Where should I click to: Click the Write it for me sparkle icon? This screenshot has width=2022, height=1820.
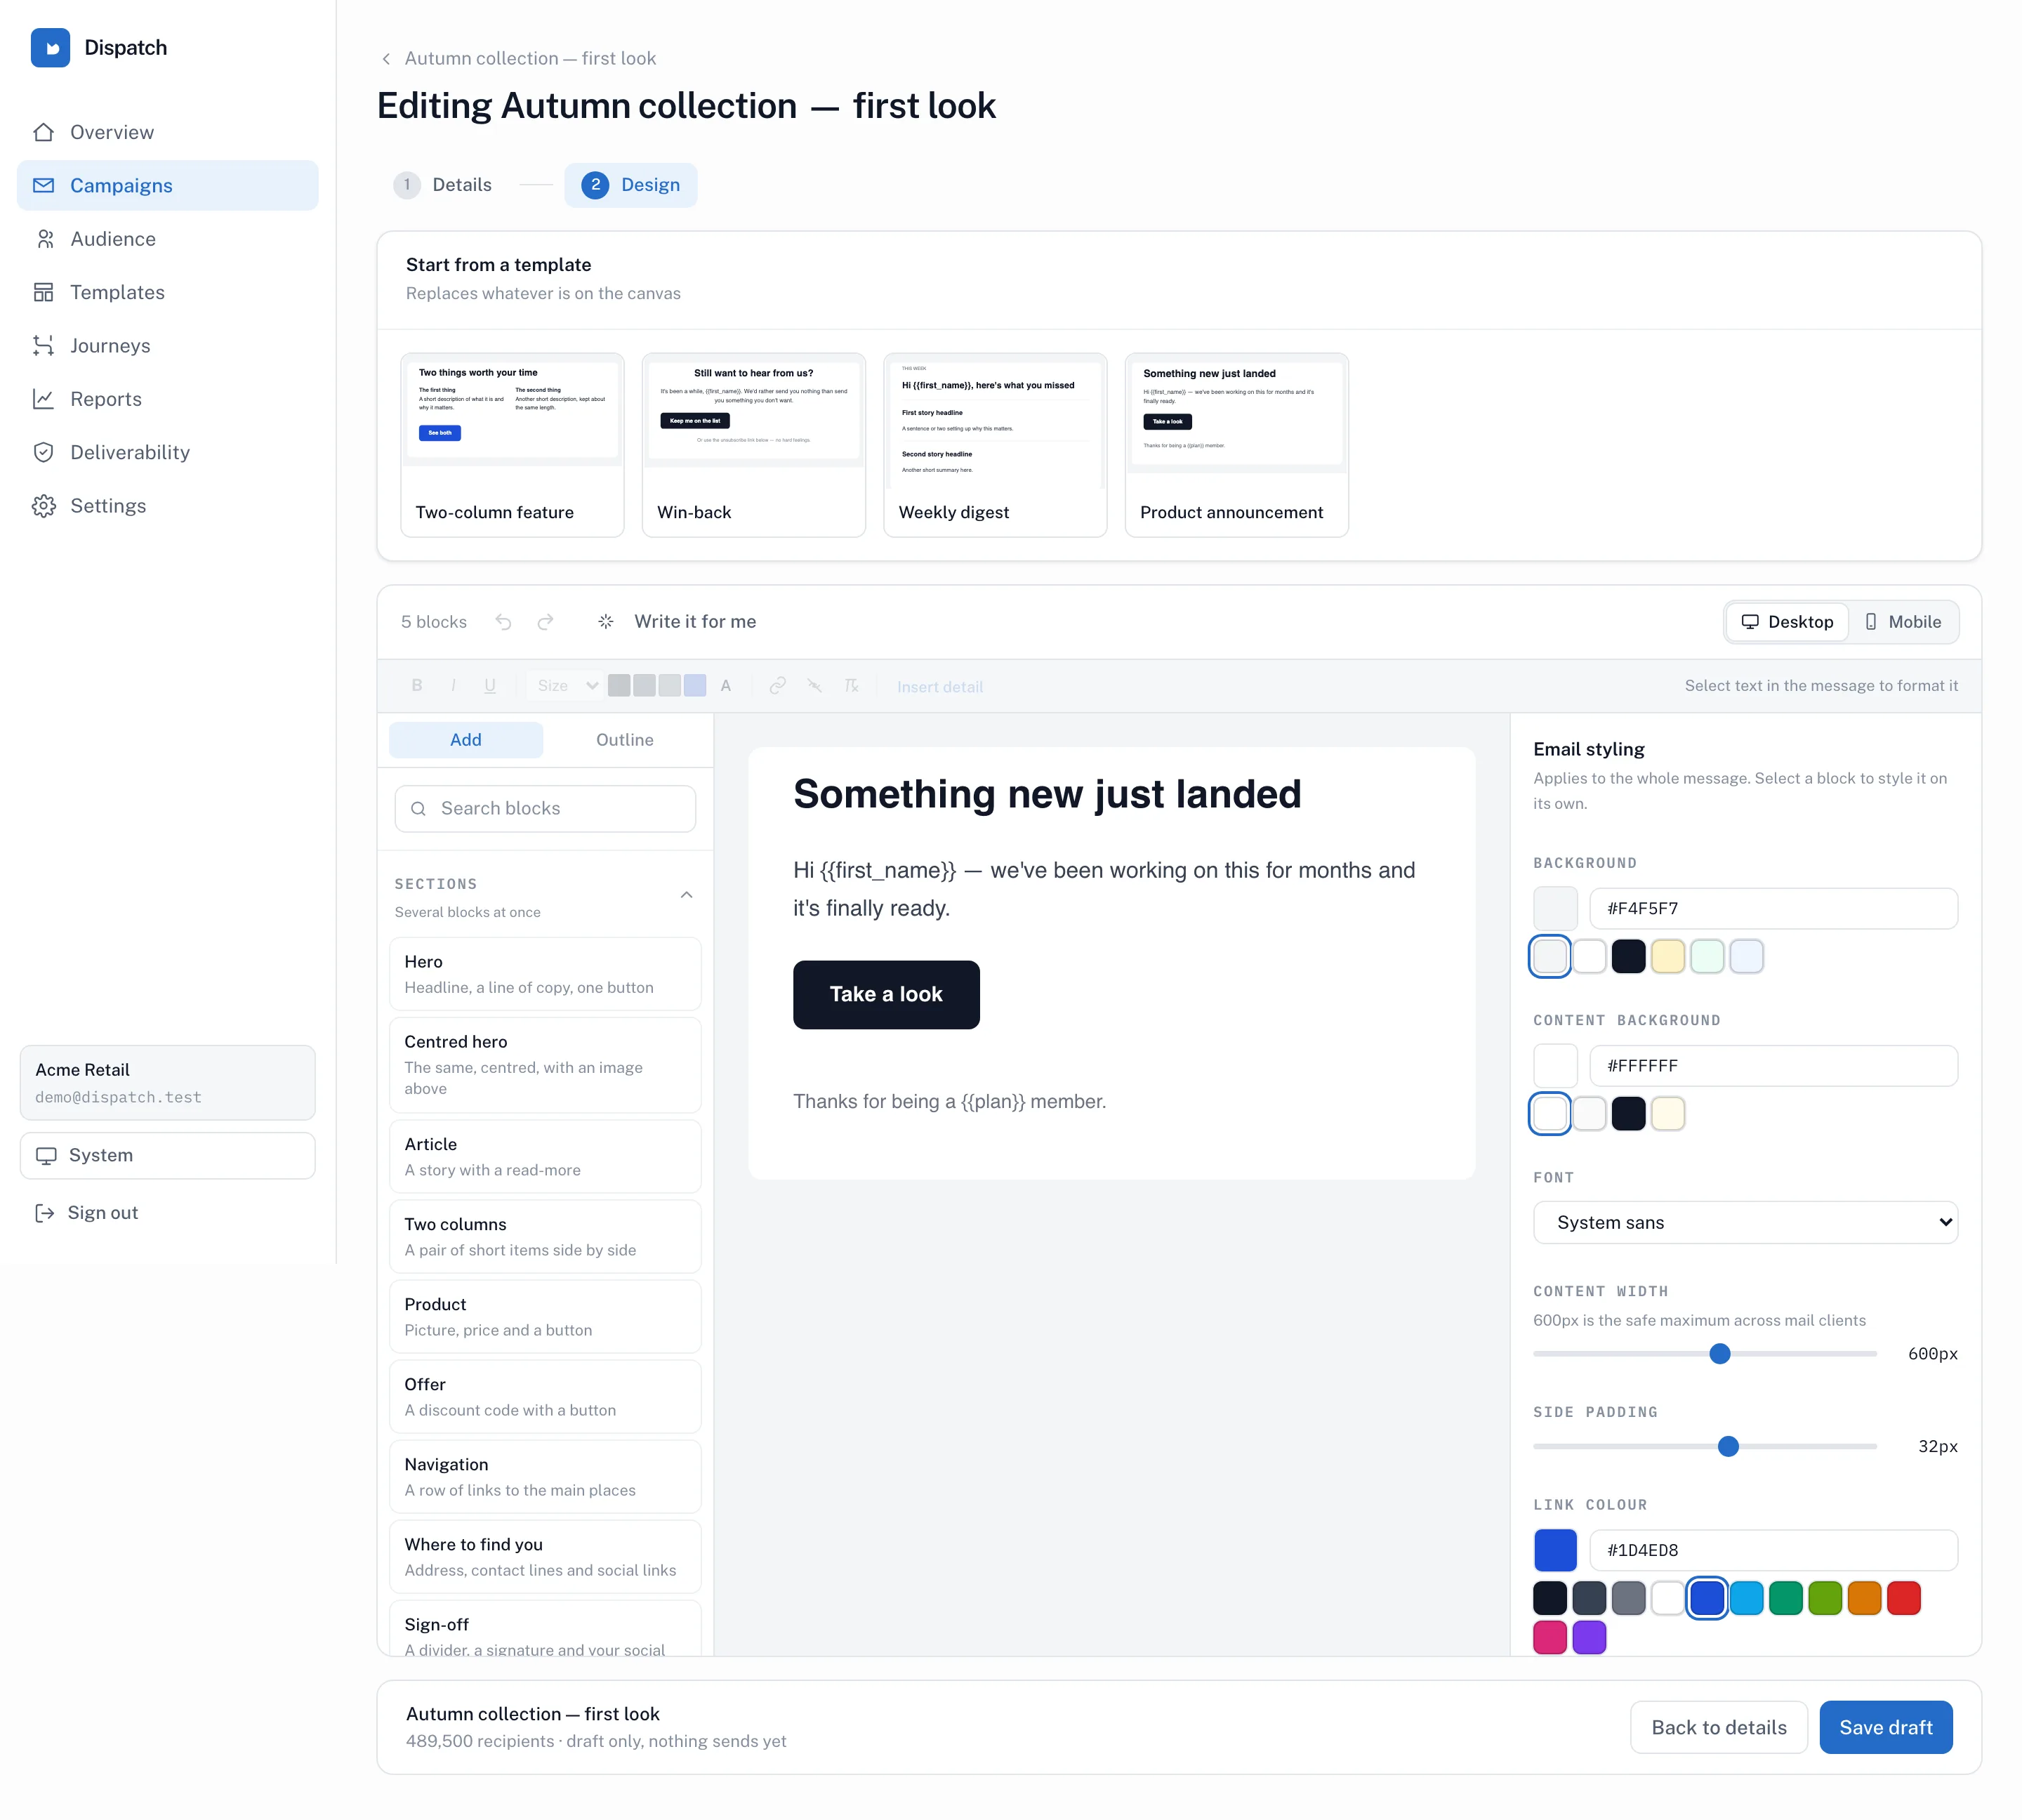tap(606, 622)
